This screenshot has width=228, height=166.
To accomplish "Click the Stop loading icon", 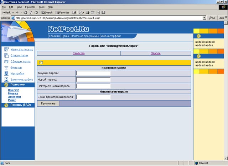I will click(x=25, y=12).
